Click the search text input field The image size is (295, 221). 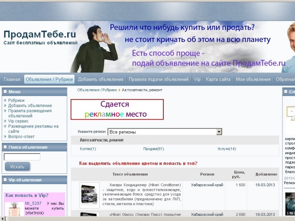pos(22,157)
